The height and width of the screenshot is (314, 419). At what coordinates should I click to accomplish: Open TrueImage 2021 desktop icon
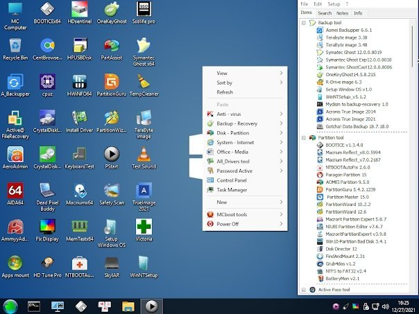coord(144,197)
